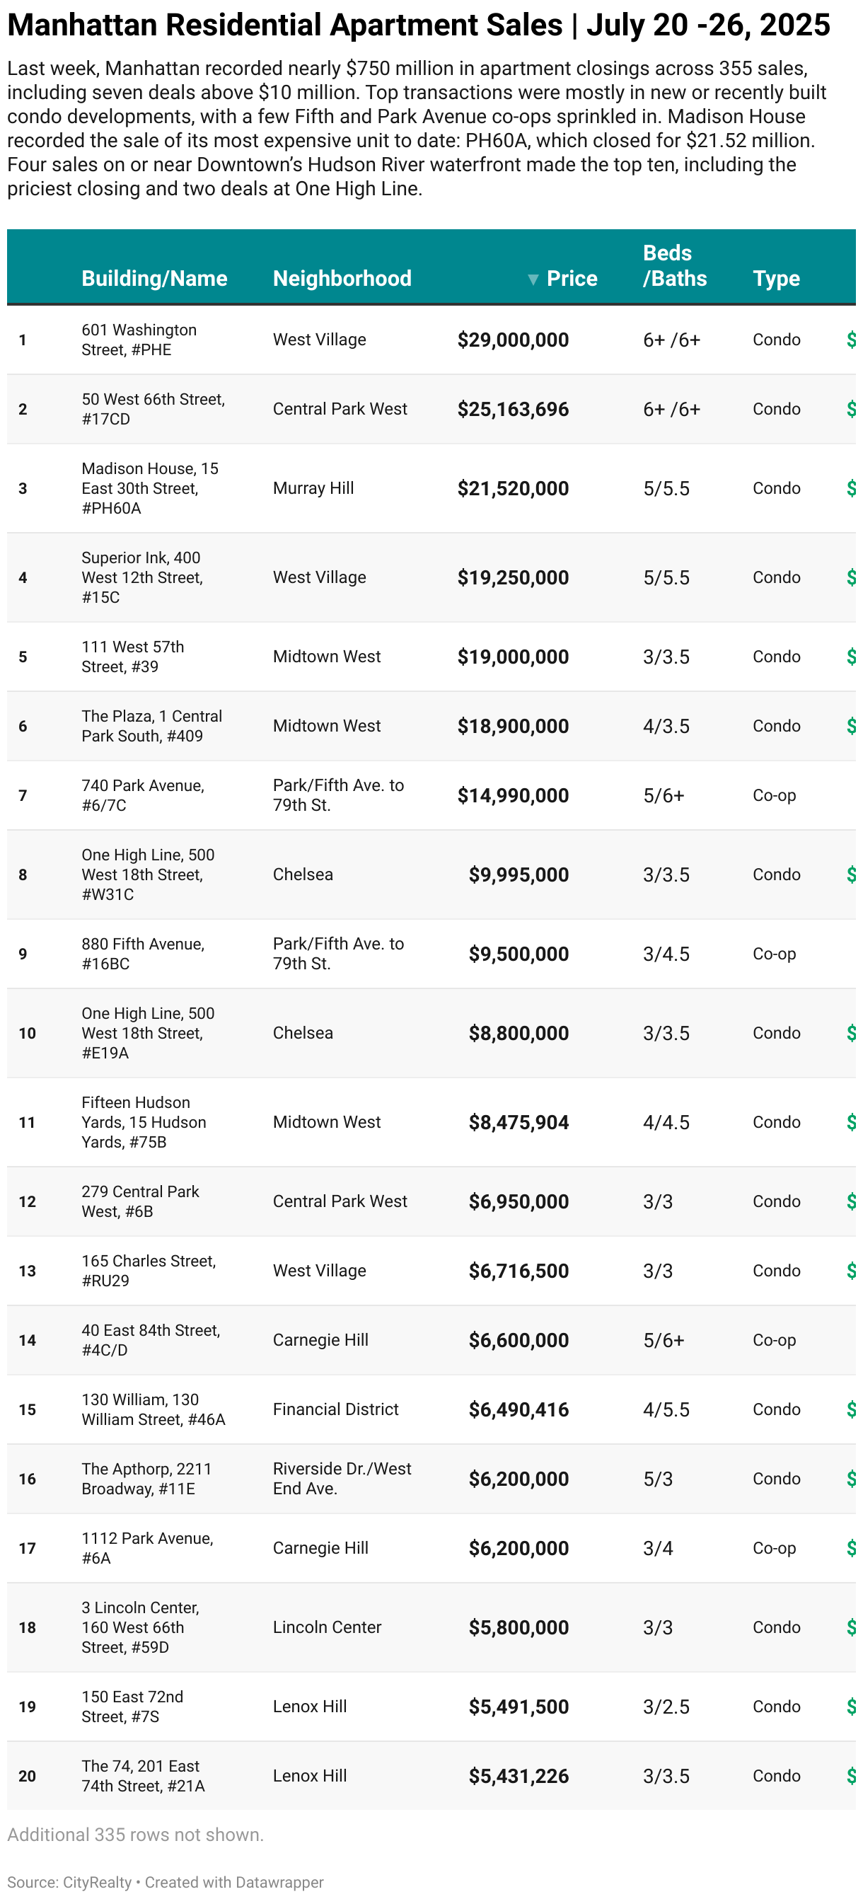Viewport: 863px width, 1899px height.
Task: Click the Co-op type for 880 Fifth Avenue
Action: 774,954
